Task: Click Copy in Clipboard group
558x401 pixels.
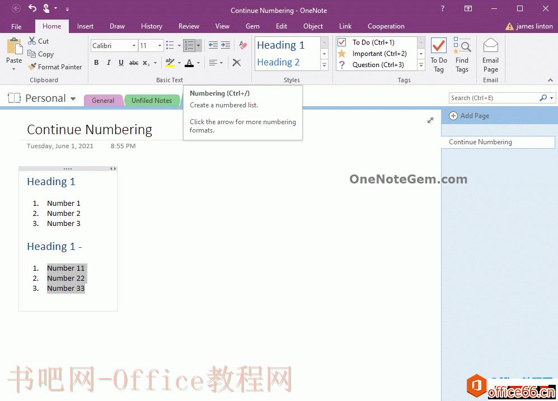Action: click(x=41, y=54)
